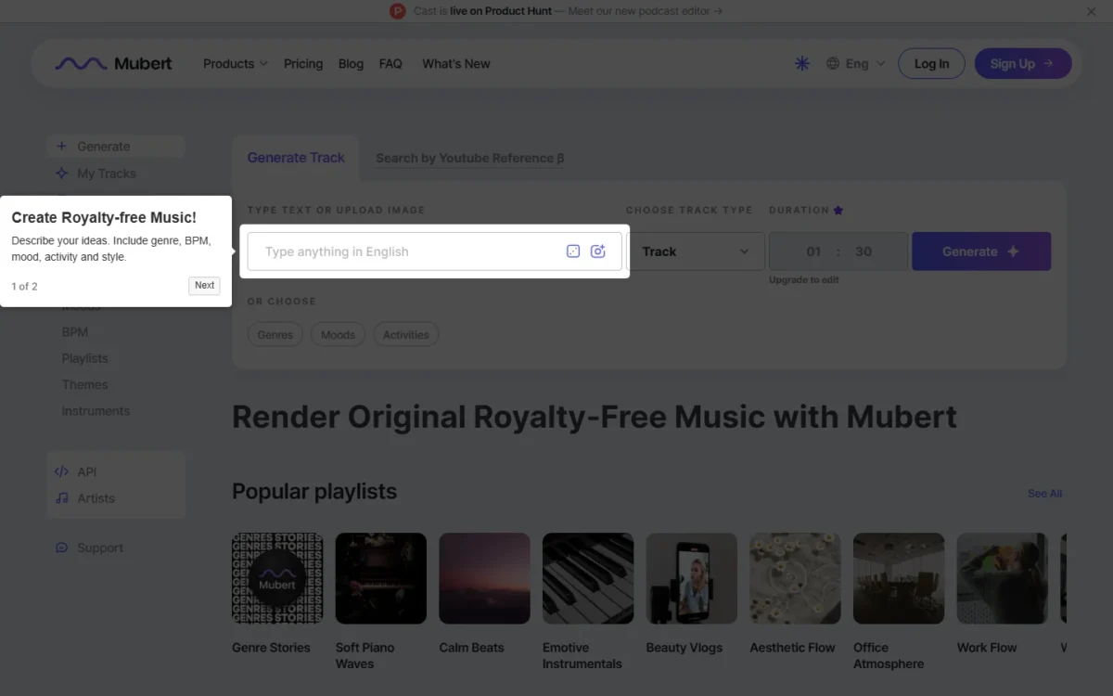1113x696 pixels.
Task: Open the Pricing page
Action: (x=303, y=64)
